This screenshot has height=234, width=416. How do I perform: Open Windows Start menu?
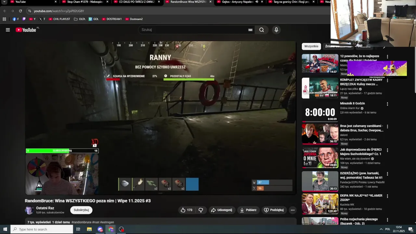[x=5, y=229]
